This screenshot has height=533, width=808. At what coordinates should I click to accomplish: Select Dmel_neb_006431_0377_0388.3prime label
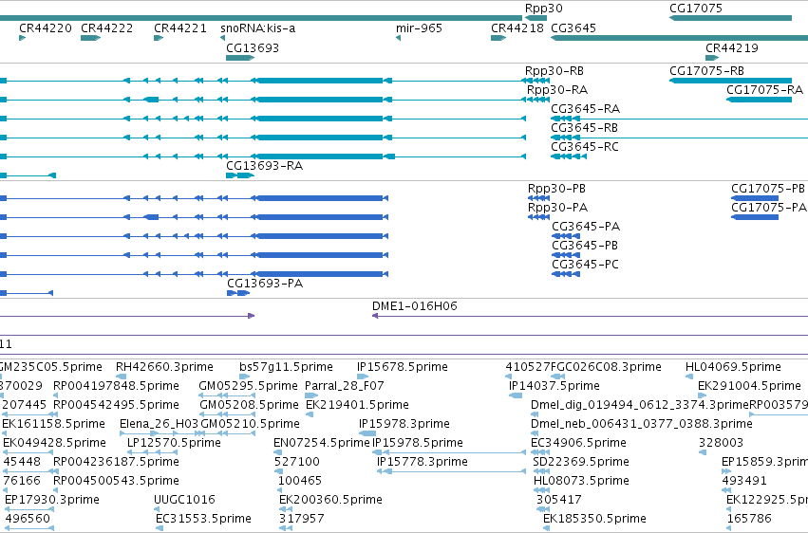coord(642,425)
